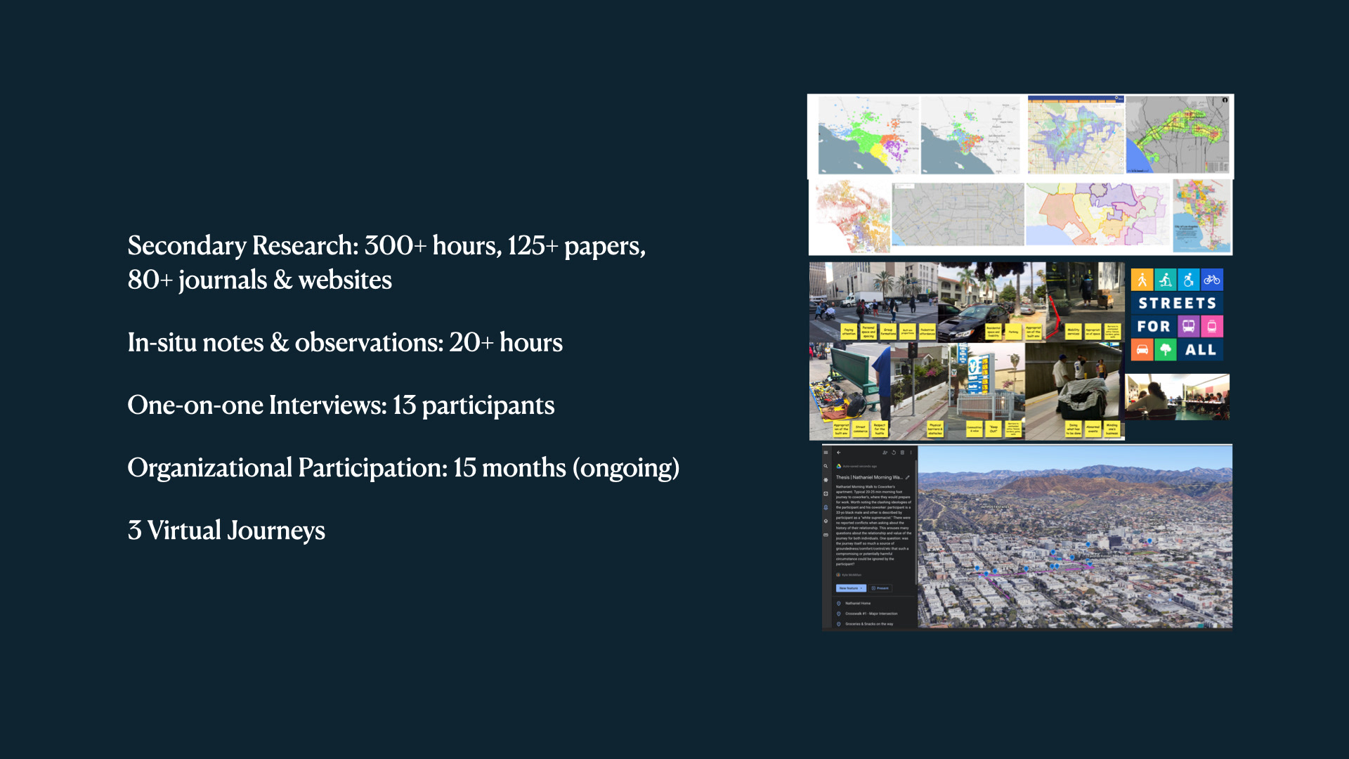Click the Projects pin icon in sidebar

[826, 507]
